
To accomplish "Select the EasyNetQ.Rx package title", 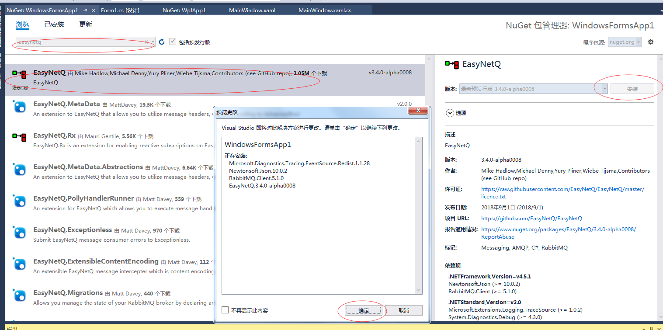I will tap(55, 135).
